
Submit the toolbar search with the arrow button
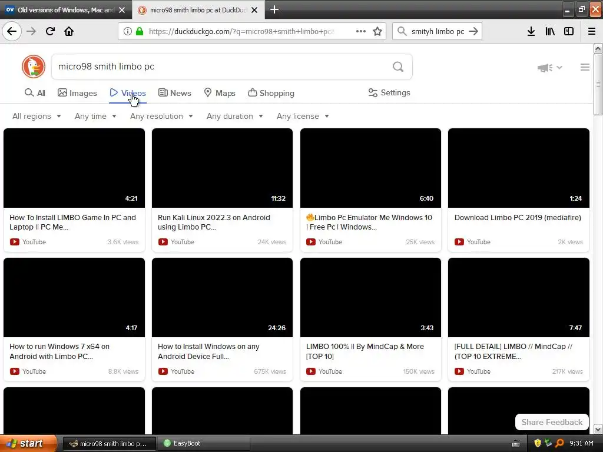point(473,31)
